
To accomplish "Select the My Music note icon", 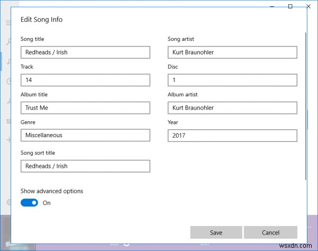I will coord(8,61).
